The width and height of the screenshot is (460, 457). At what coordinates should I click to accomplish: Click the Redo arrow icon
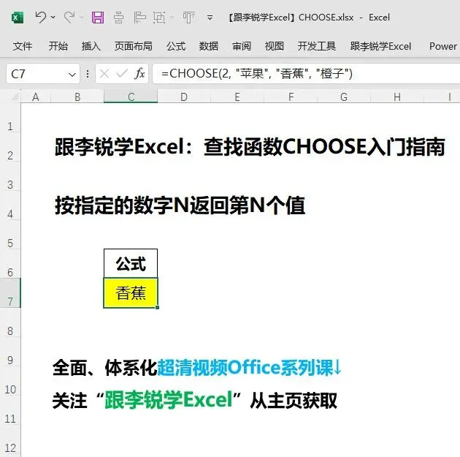(69, 18)
